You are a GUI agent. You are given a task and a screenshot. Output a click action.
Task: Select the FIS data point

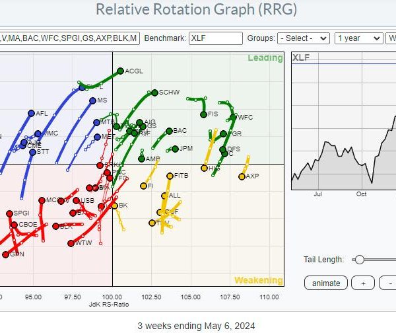pos(203,114)
